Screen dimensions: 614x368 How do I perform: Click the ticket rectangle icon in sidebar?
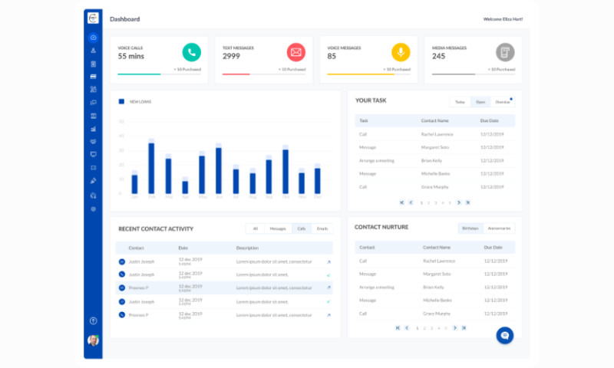coord(93,168)
